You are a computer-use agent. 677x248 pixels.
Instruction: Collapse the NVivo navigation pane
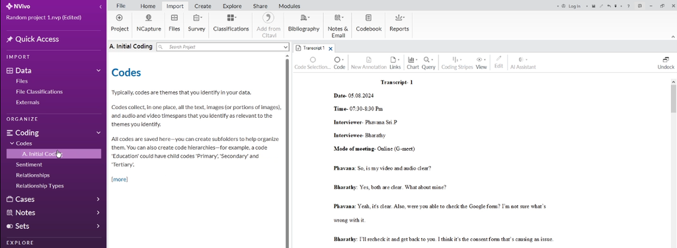(100, 7)
